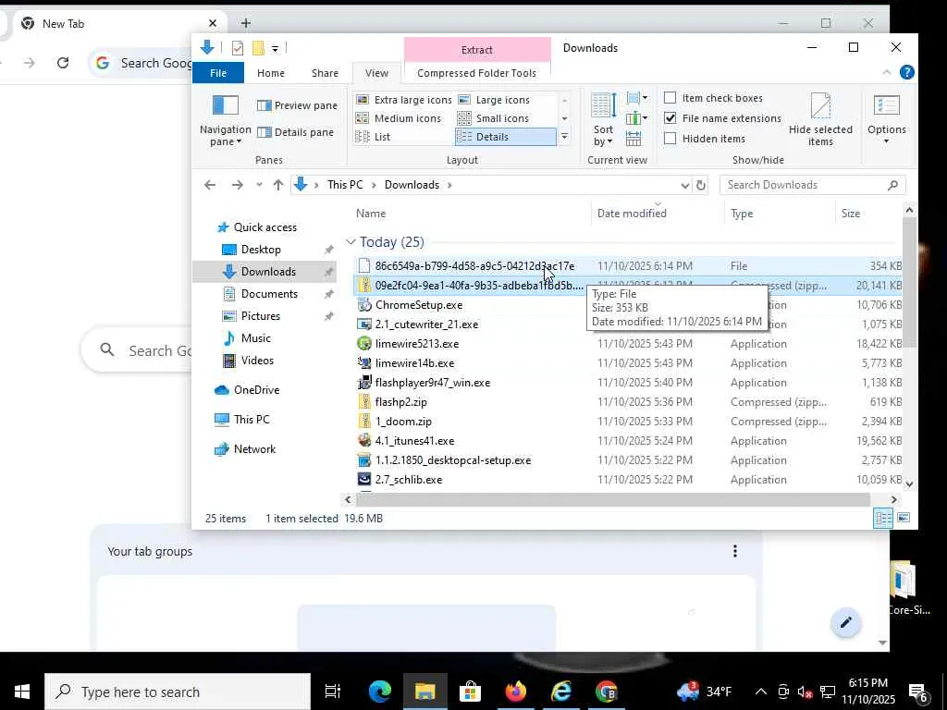Open Firefox from the taskbar
Viewport: 947px width, 710px height.
(515, 692)
